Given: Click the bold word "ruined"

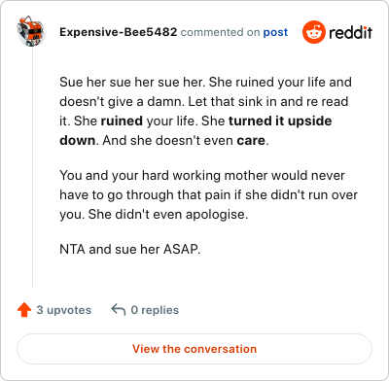Looking at the screenshot, I should 122,121.
